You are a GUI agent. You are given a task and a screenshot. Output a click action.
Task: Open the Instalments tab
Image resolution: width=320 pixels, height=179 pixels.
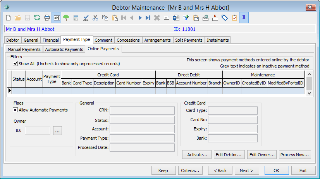[x=218, y=40]
